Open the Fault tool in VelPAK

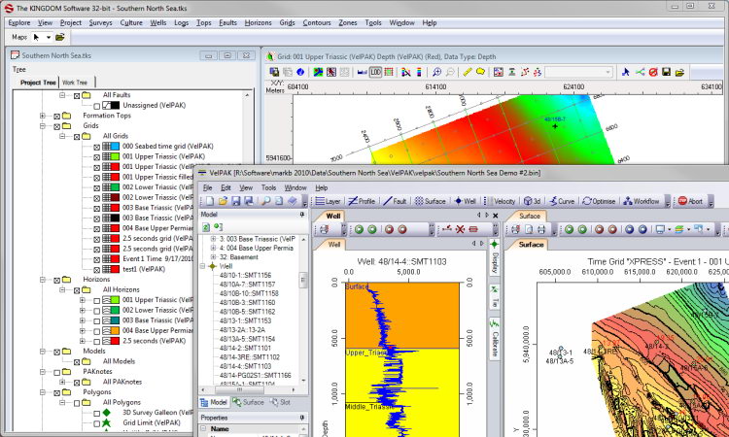click(x=396, y=201)
